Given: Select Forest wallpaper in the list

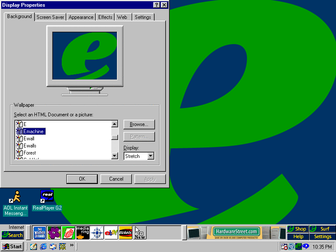Looking at the screenshot, I should (x=30, y=153).
